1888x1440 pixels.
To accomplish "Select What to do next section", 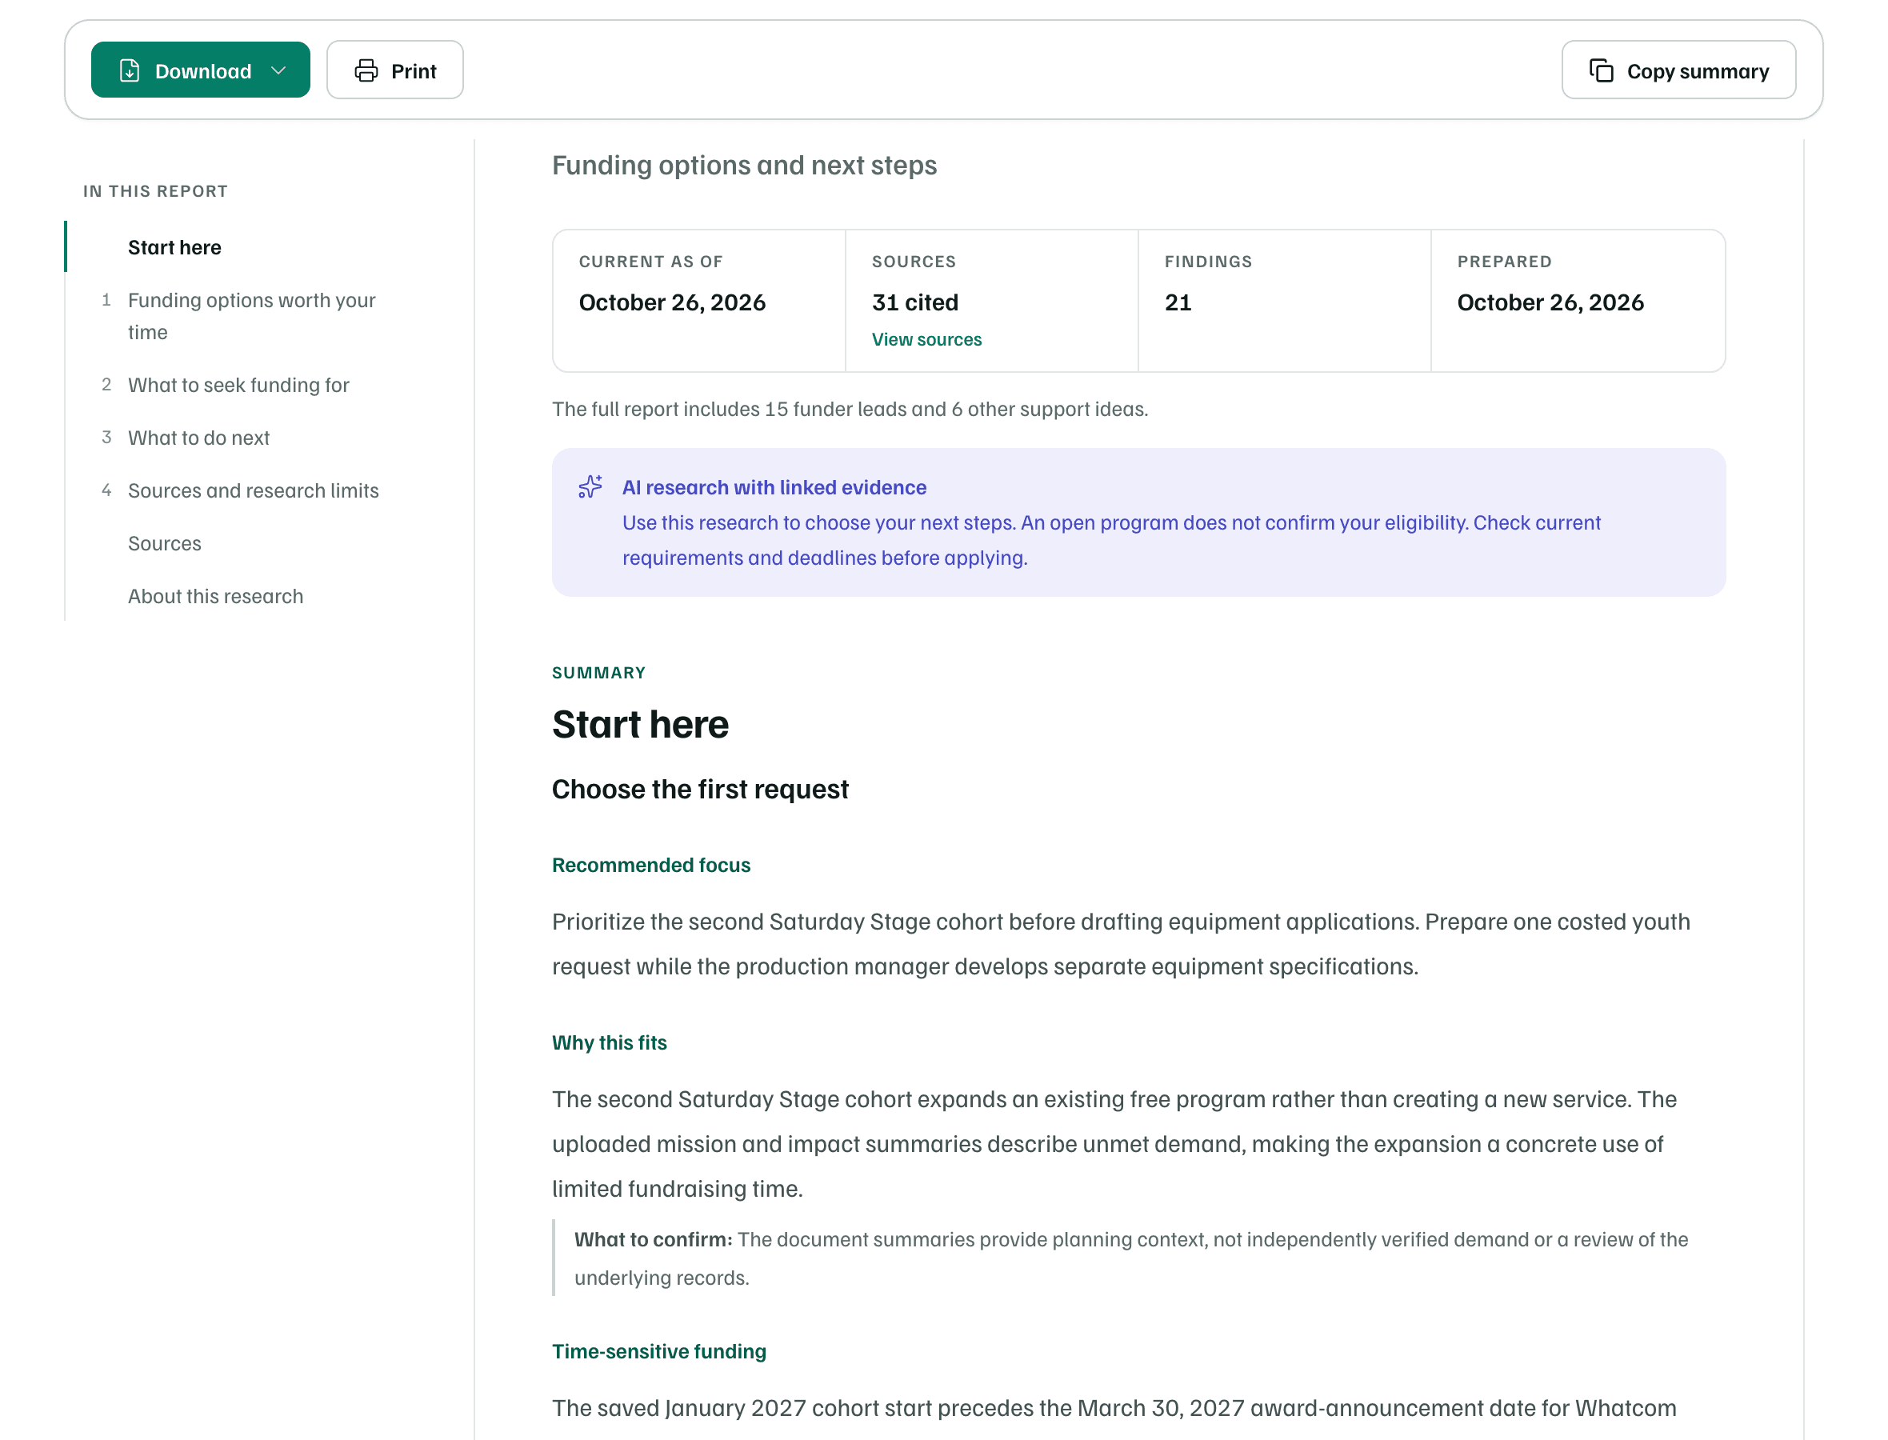I will tap(199, 437).
